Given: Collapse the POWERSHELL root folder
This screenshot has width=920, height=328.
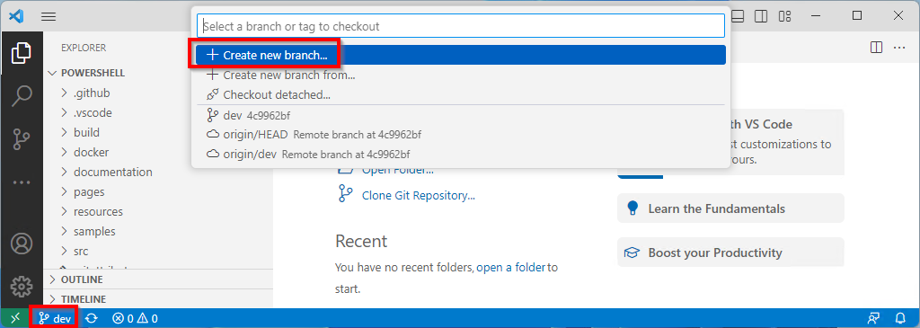Looking at the screenshot, I should click(x=158, y=74).
